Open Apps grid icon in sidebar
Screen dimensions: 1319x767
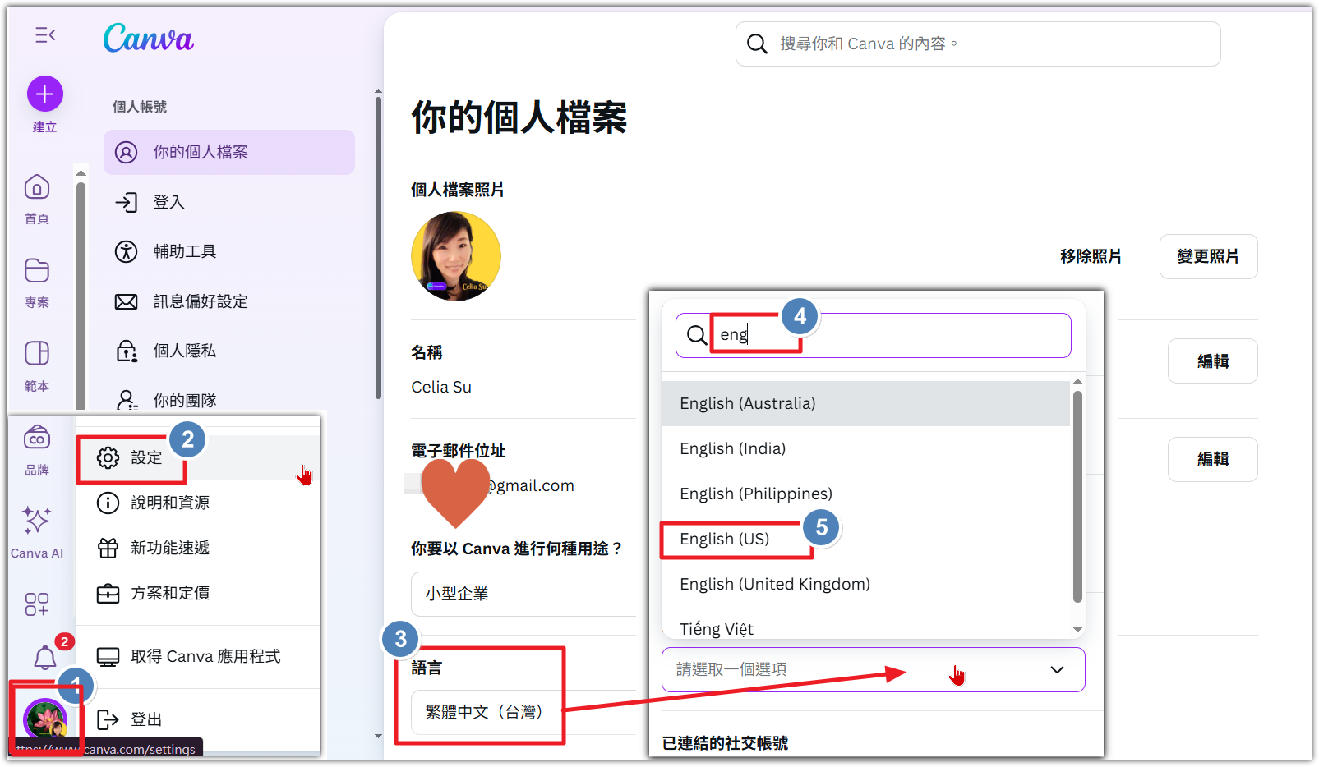[x=37, y=604]
